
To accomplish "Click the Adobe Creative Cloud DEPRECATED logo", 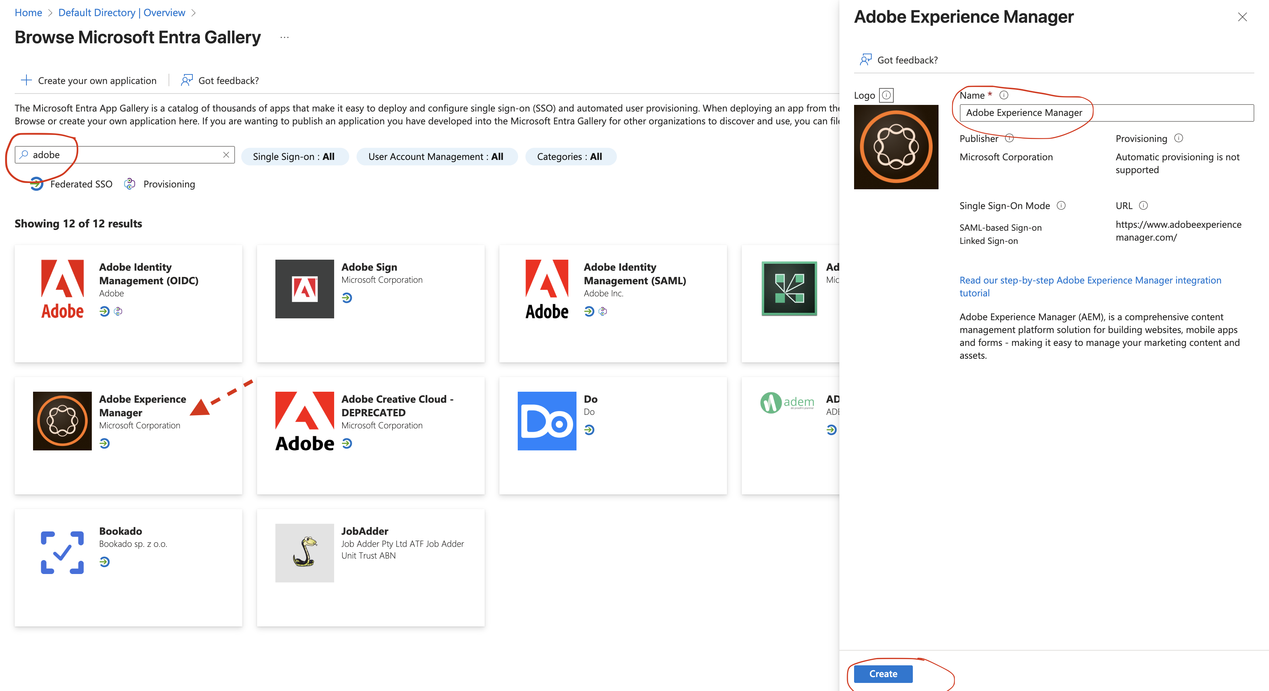I will 304,421.
